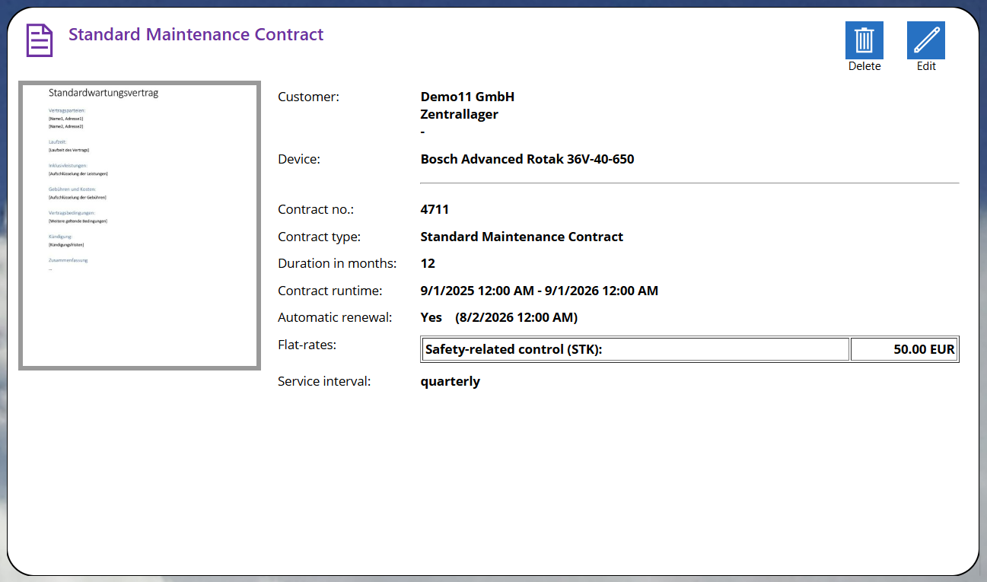This screenshot has width=987, height=582.
Task: Click the Delete trash can icon
Action: [x=864, y=40]
